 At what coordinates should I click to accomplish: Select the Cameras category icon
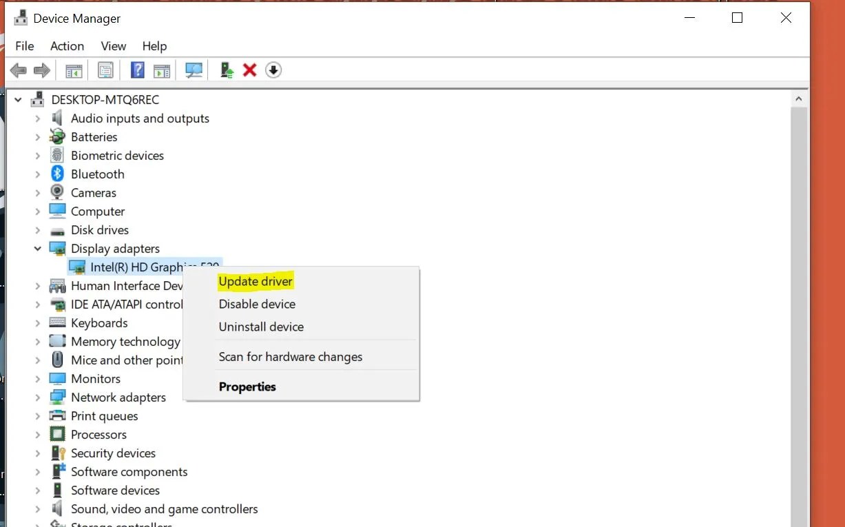(x=58, y=193)
